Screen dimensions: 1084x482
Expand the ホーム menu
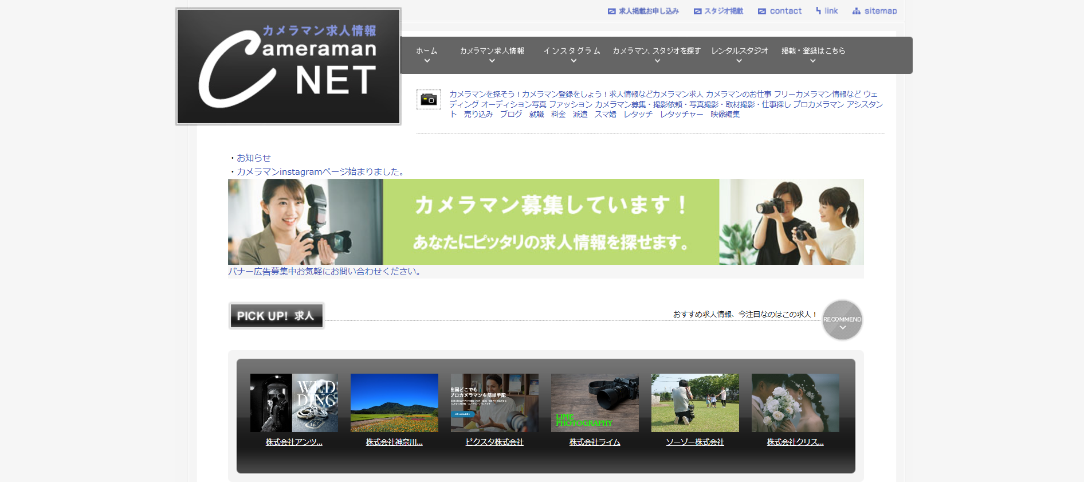click(426, 54)
